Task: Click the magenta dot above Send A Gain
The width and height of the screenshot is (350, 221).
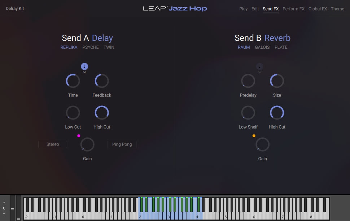Action: 79,136
